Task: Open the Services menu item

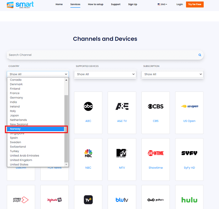Action: point(75,4)
